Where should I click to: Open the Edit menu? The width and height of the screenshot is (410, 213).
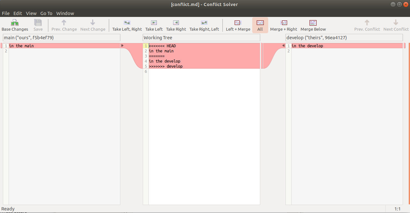18,13
